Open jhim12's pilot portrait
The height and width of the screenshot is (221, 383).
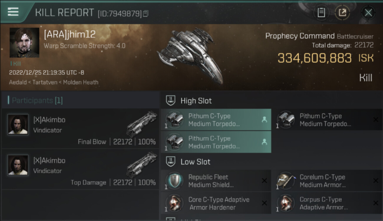coord(24,42)
